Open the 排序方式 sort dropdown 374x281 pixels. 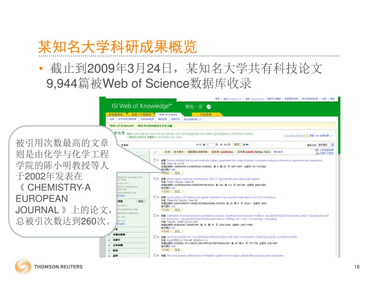tap(326, 145)
